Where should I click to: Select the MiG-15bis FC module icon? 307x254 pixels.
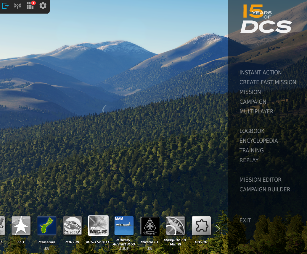(x=98, y=226)
